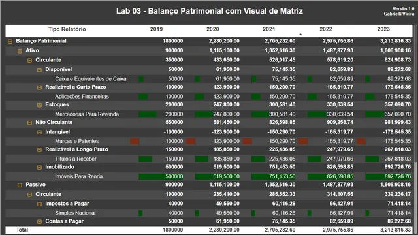Click the Lab 03 Balanço Patrimonial title
Screen dimensions: 418x235
(210, 11)
